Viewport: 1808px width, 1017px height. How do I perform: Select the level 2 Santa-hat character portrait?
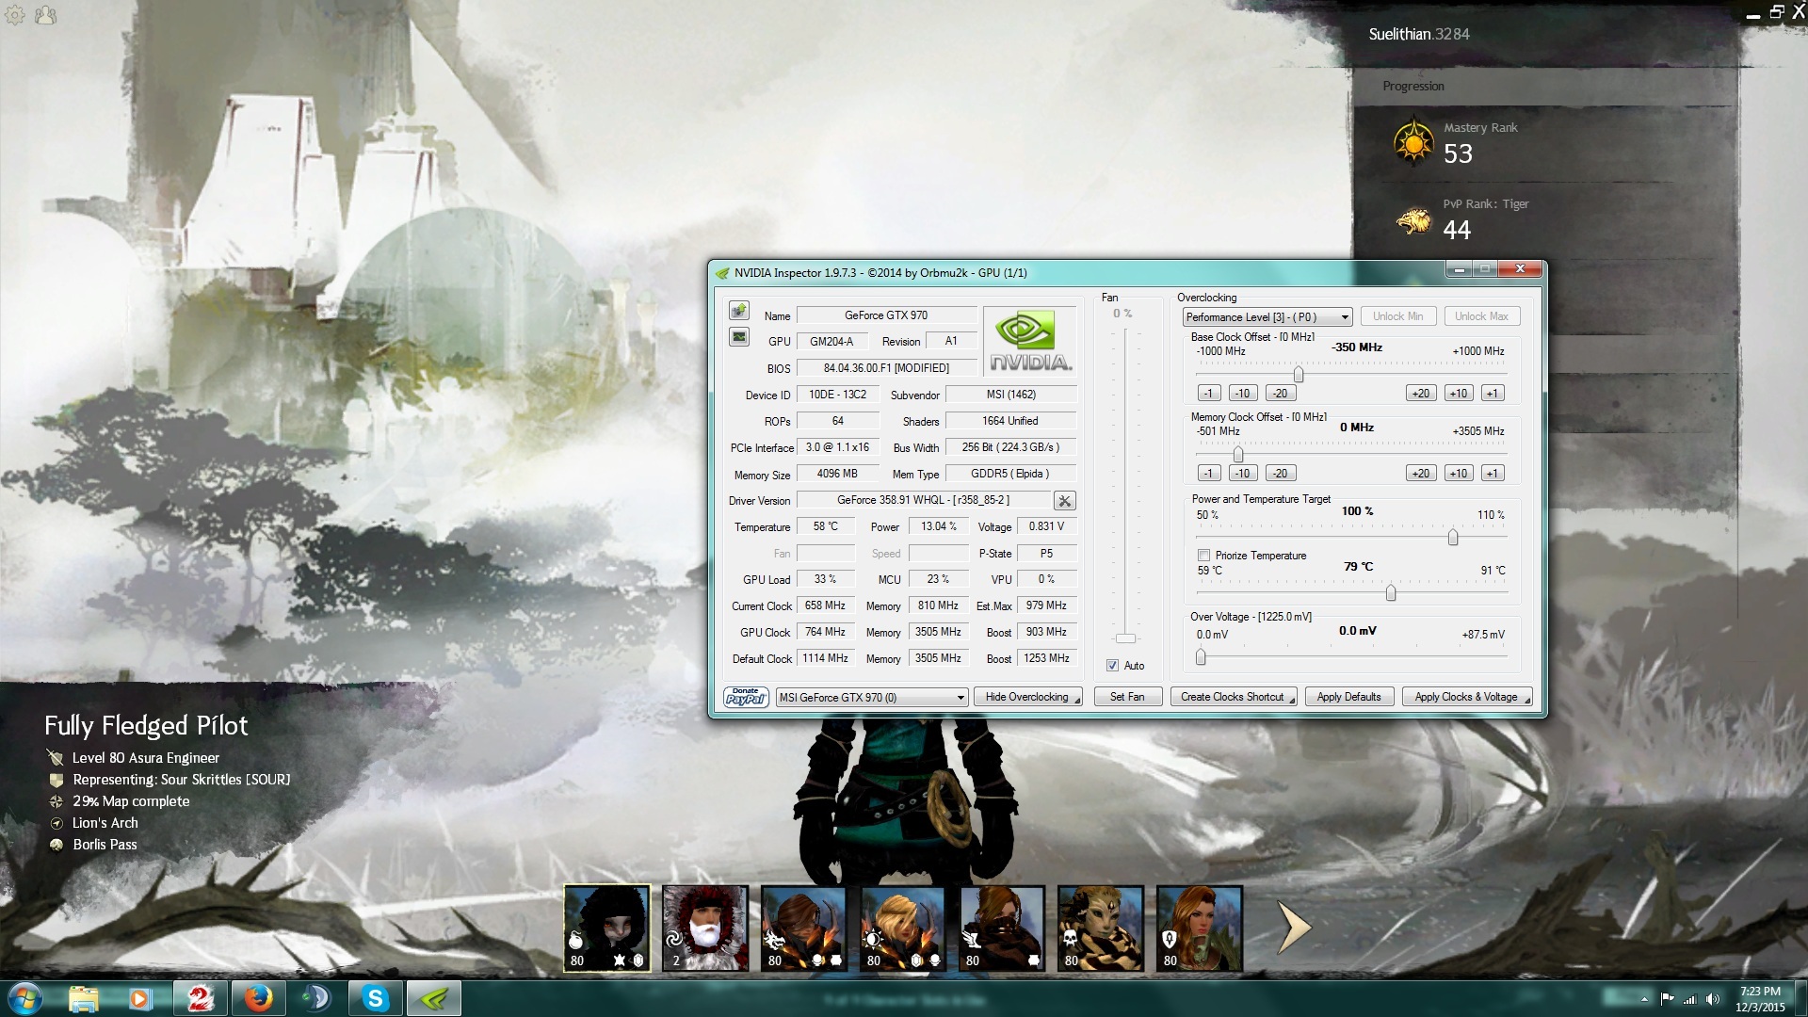(705, 928)
